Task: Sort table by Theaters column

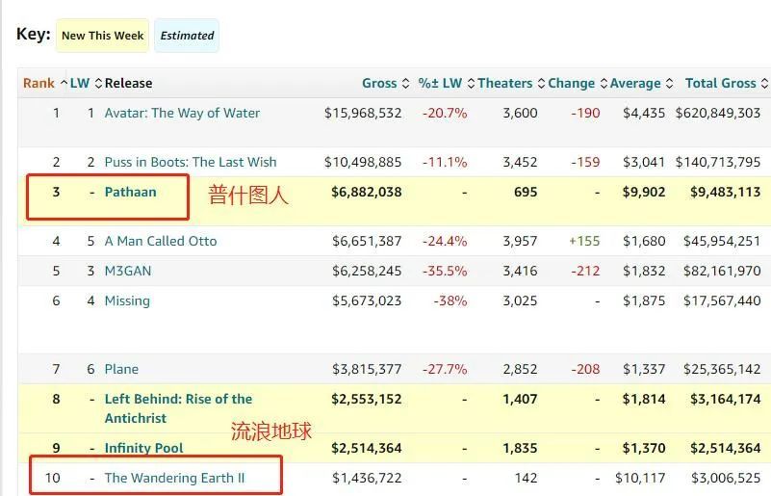Action: point(511,83)
